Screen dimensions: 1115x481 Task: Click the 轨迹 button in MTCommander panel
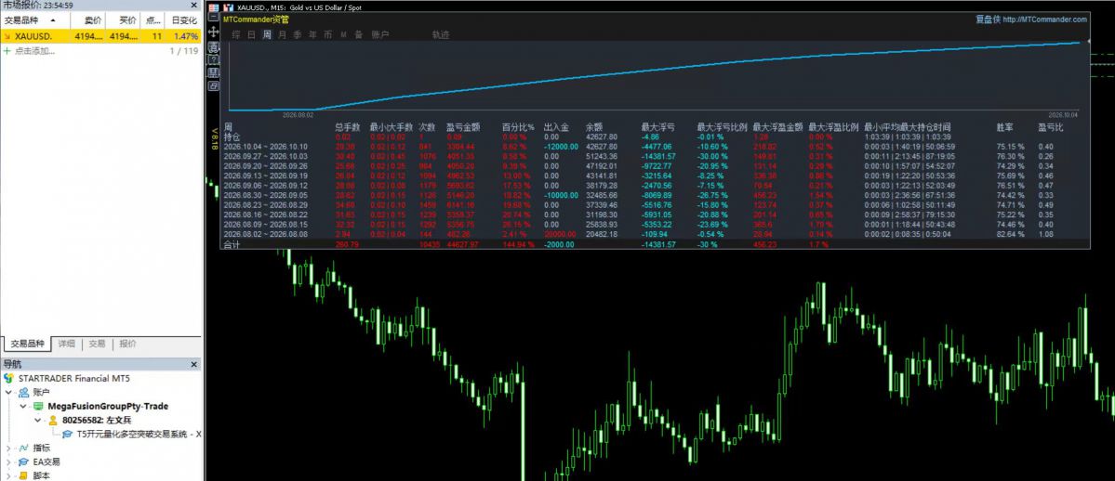440,34
